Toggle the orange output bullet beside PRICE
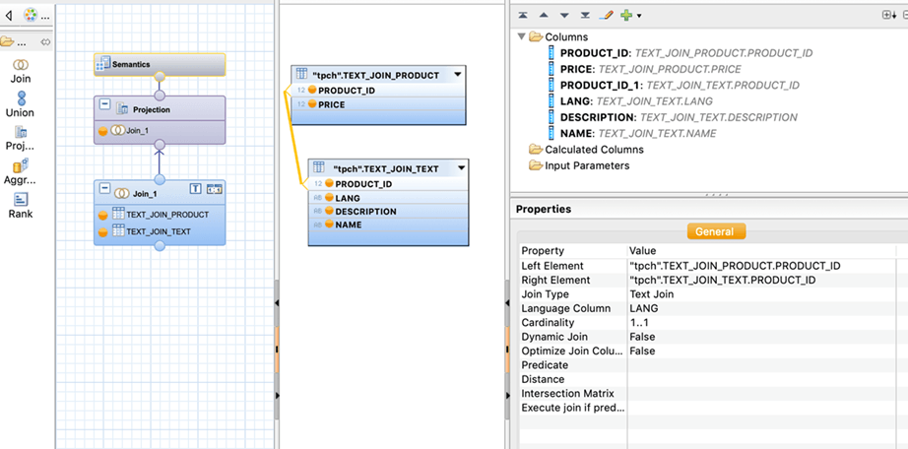908x449 pixels. point(312,104)
